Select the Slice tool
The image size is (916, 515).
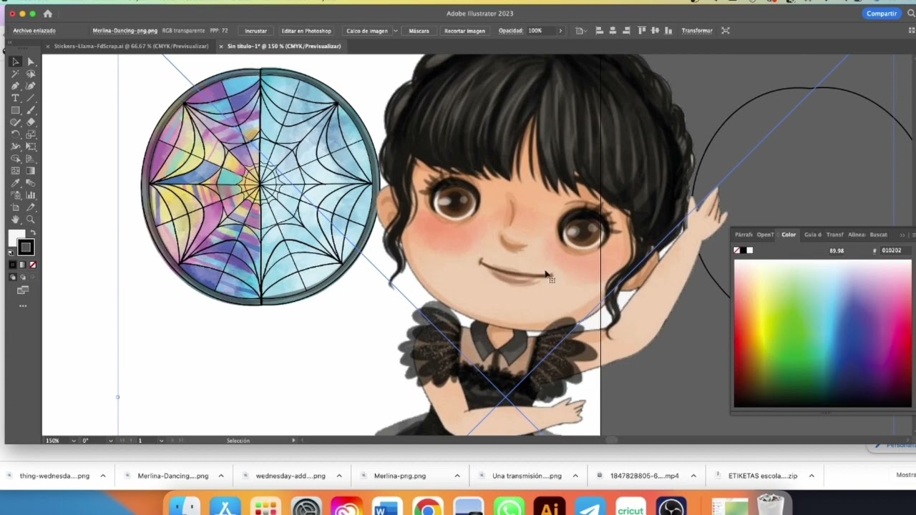[31, 207]
